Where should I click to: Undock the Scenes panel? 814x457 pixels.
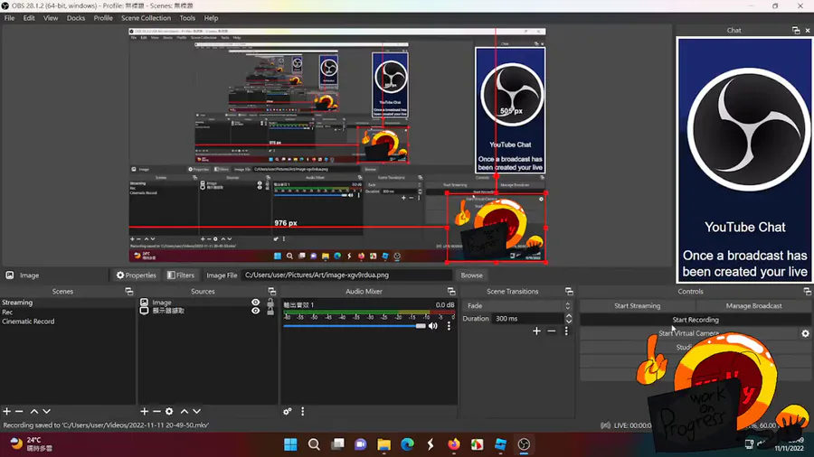(129, 292)
